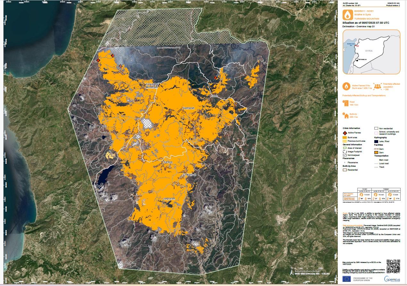Click the Active Flames legend diamond symbol
This screenshot has width=407, height=286.
pyautogui.click(x=345, y=133)
